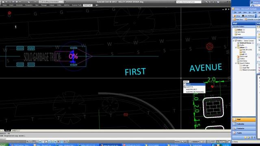Screen dimensions: 260x146
Task: Switch to the SHEET 2 layout tab
Action: pos(15,131)
